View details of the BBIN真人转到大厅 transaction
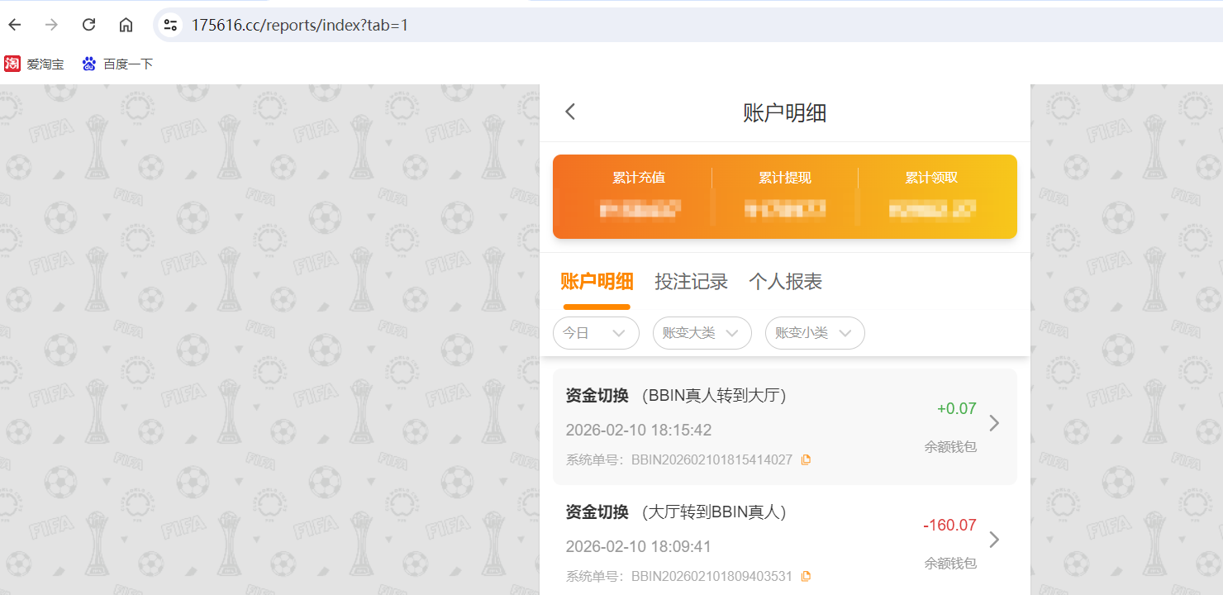This screenshot has height=595, width=1223. point(994,423)
